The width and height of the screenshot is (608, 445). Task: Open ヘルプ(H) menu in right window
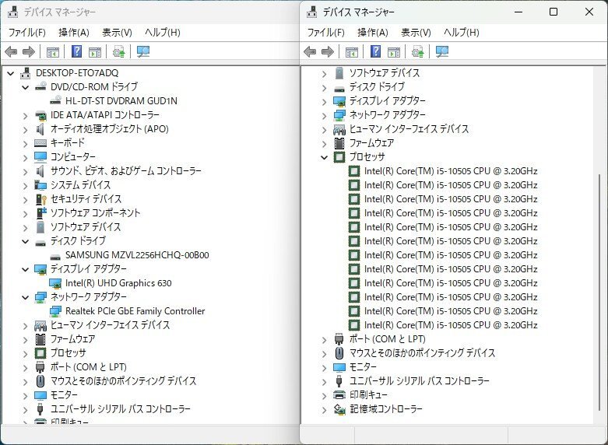pyautogui.click(x=461, y=33)
